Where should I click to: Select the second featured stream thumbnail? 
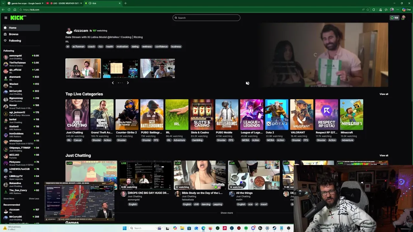click(x=120, y=68)
